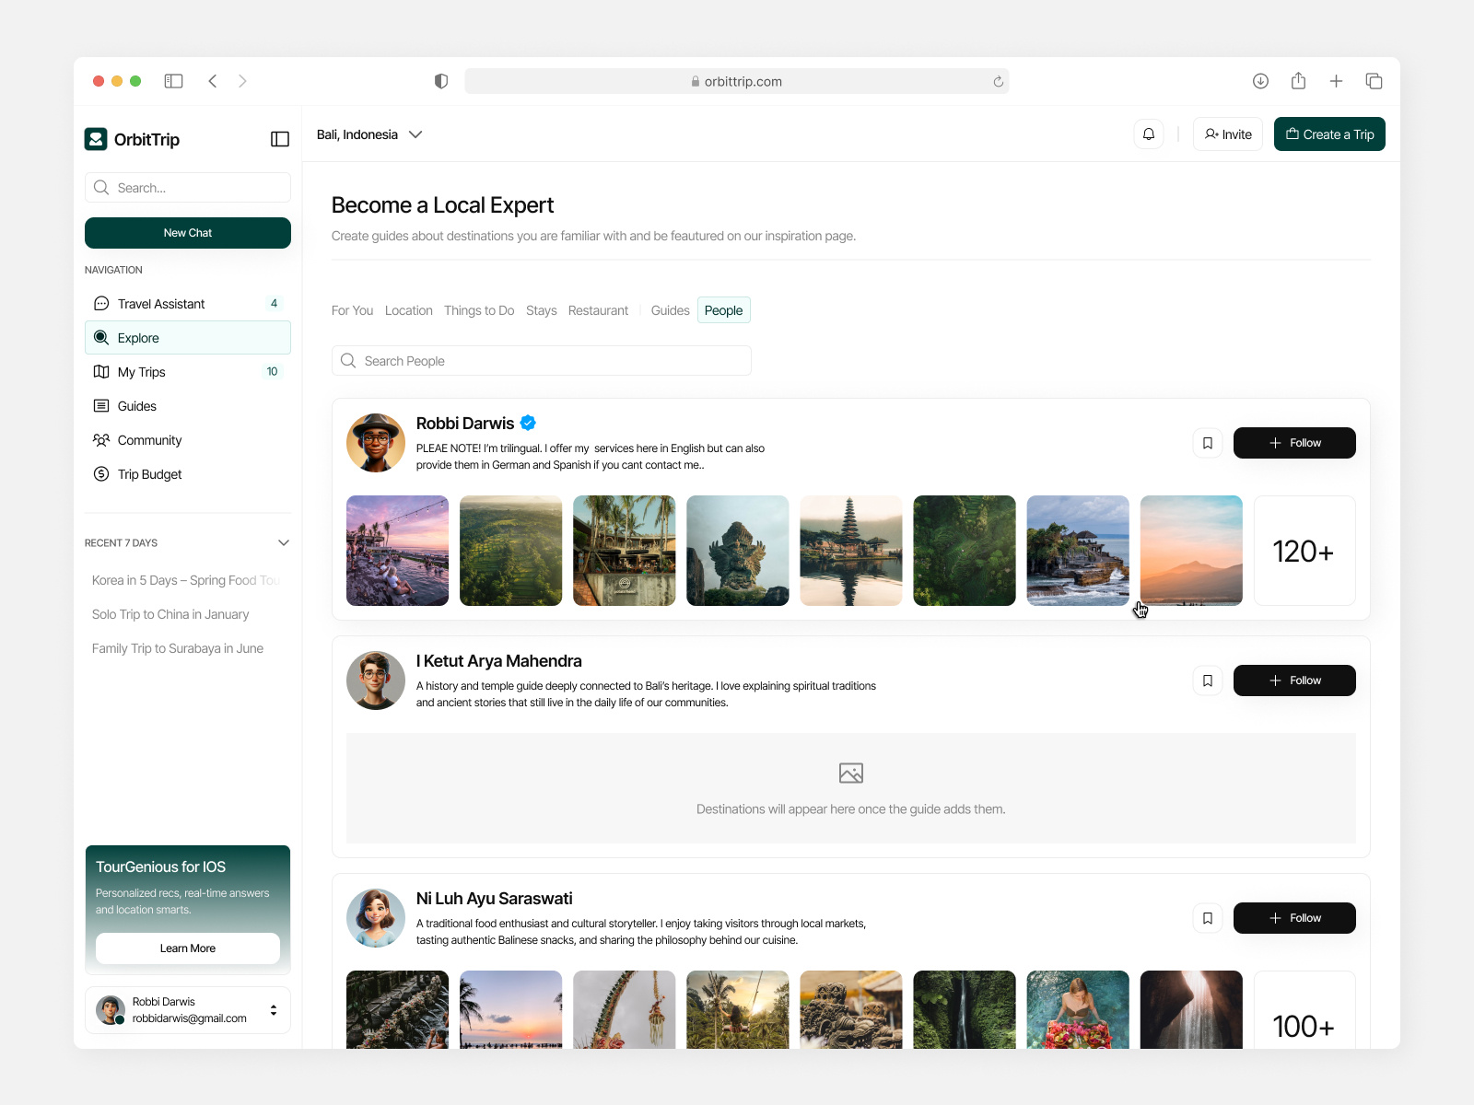Select the Trip Budget dollar icon

click(x=101, y=473)
